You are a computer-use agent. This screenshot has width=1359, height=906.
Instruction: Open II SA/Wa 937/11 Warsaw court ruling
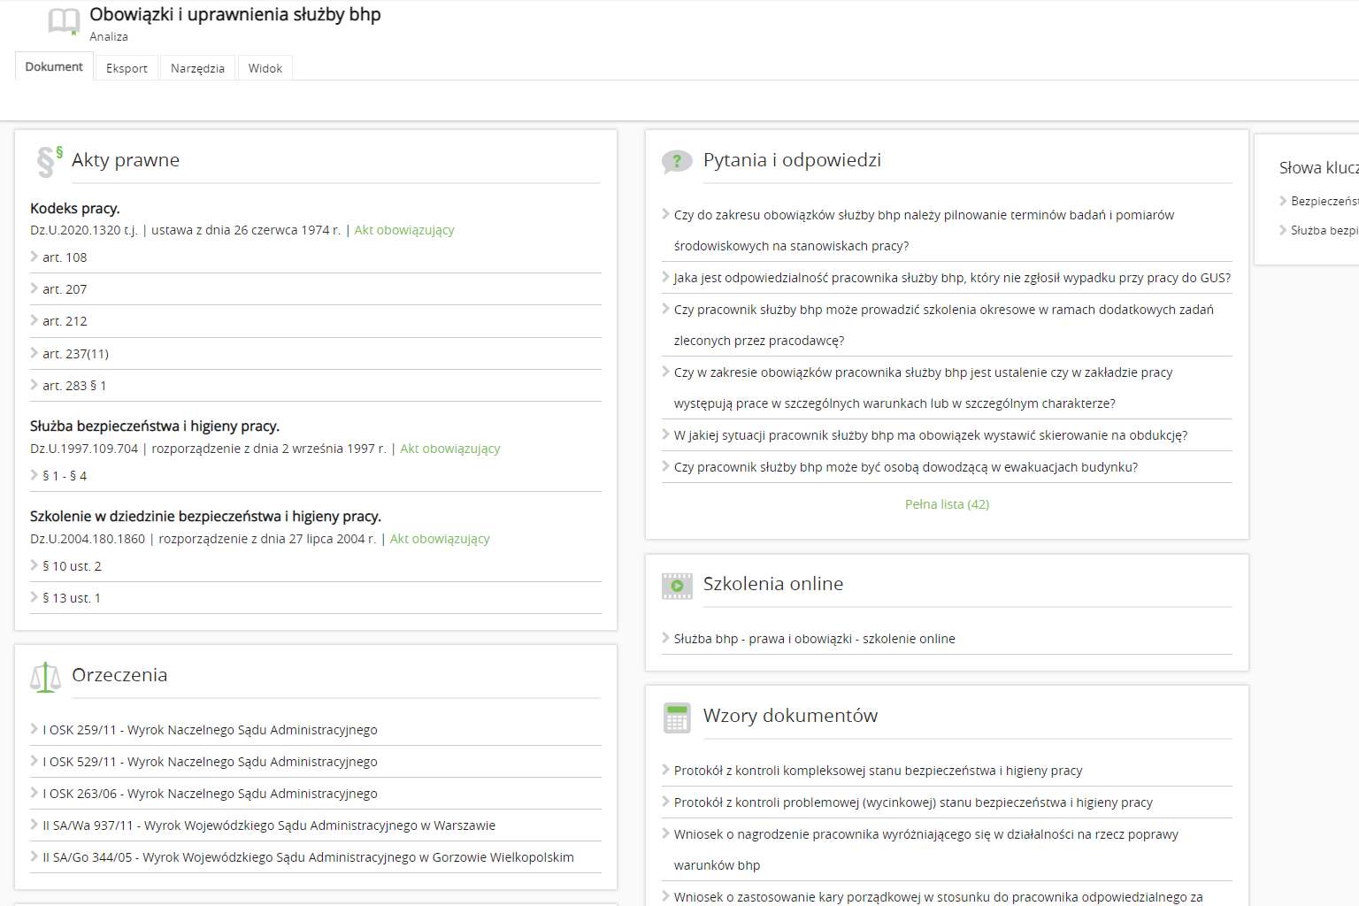(269, 825)
